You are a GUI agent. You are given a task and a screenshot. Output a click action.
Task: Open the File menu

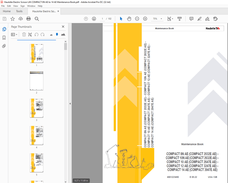tap(3, 6)
